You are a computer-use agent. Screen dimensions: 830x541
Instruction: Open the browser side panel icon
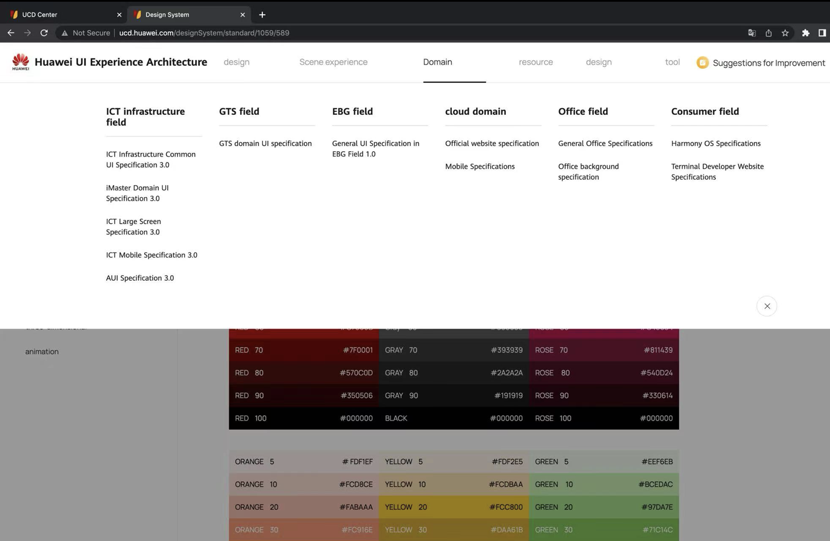pos(821,33)
